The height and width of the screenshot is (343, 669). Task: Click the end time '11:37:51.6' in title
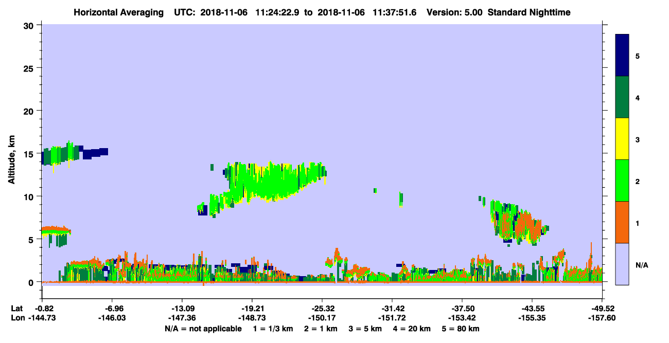pyautogui.click(x=394, y=12)
